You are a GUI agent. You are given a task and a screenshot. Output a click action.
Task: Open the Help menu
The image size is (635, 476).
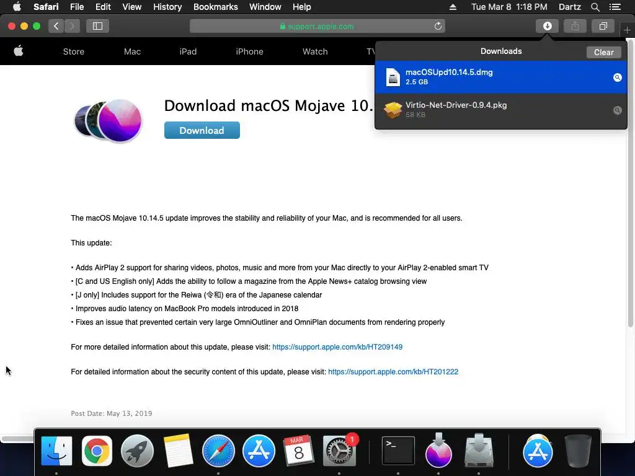[302, 7]
